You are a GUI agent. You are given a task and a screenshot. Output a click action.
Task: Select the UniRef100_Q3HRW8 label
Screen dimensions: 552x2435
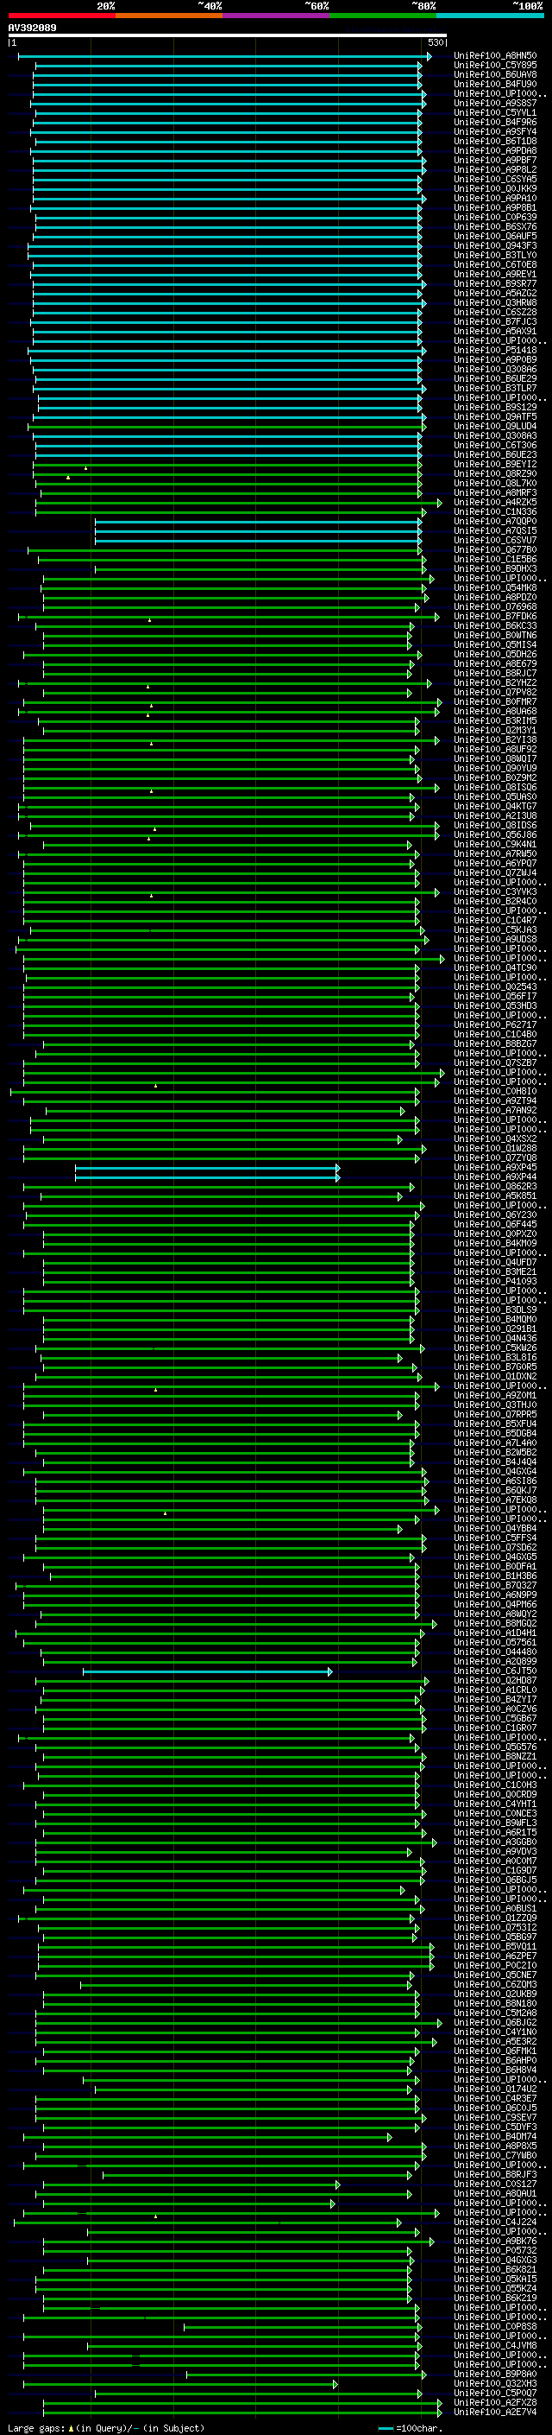tap(495, 302)
